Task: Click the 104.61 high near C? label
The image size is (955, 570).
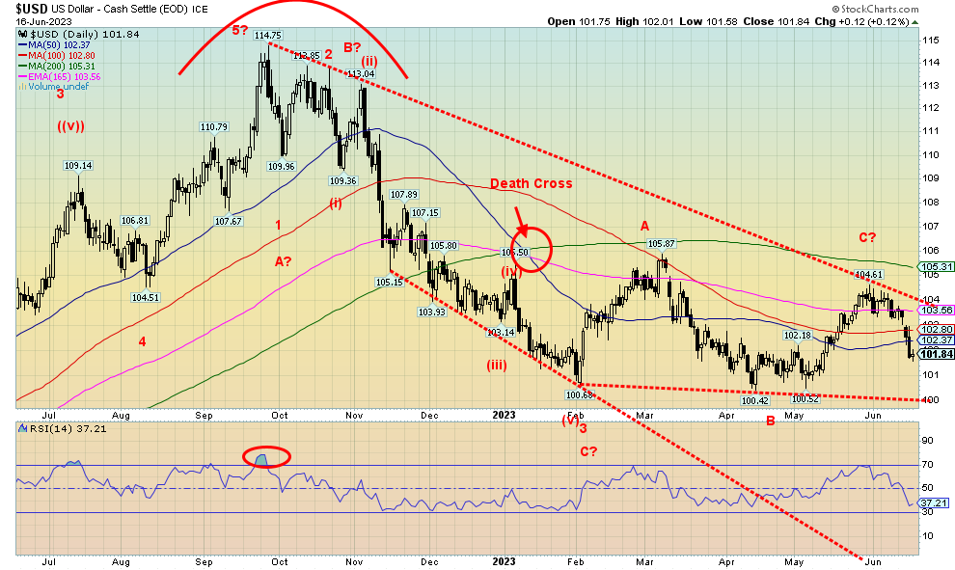Action: pos(870,274)
